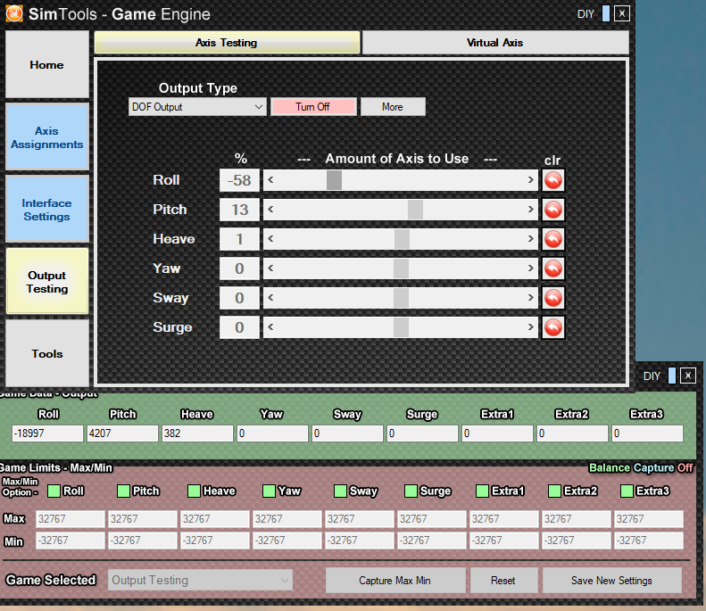Open the Tools section
The height and width of the screenshot is (611, 706).
pyautogui.click(x=46, y=353)
